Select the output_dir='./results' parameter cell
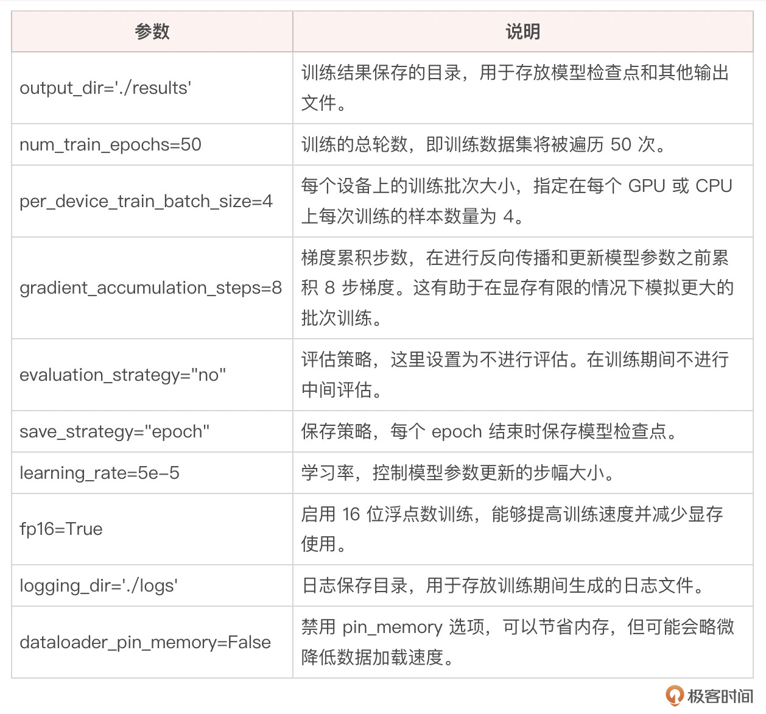This screenshot has height=714, width=766. (105, 88)
